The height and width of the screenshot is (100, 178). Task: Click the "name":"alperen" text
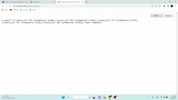coord(93,23)
